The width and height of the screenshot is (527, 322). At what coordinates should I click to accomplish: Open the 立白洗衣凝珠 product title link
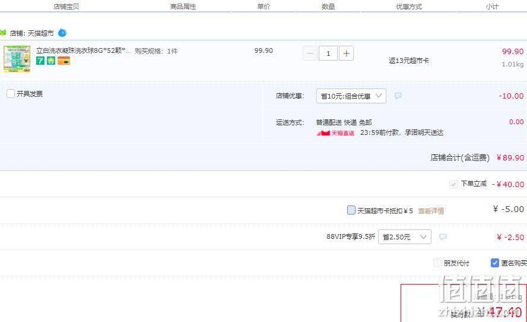coord(83,50)
